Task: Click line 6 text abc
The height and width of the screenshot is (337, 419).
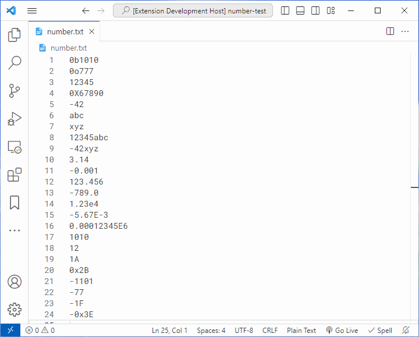Action: pos(76,115)
